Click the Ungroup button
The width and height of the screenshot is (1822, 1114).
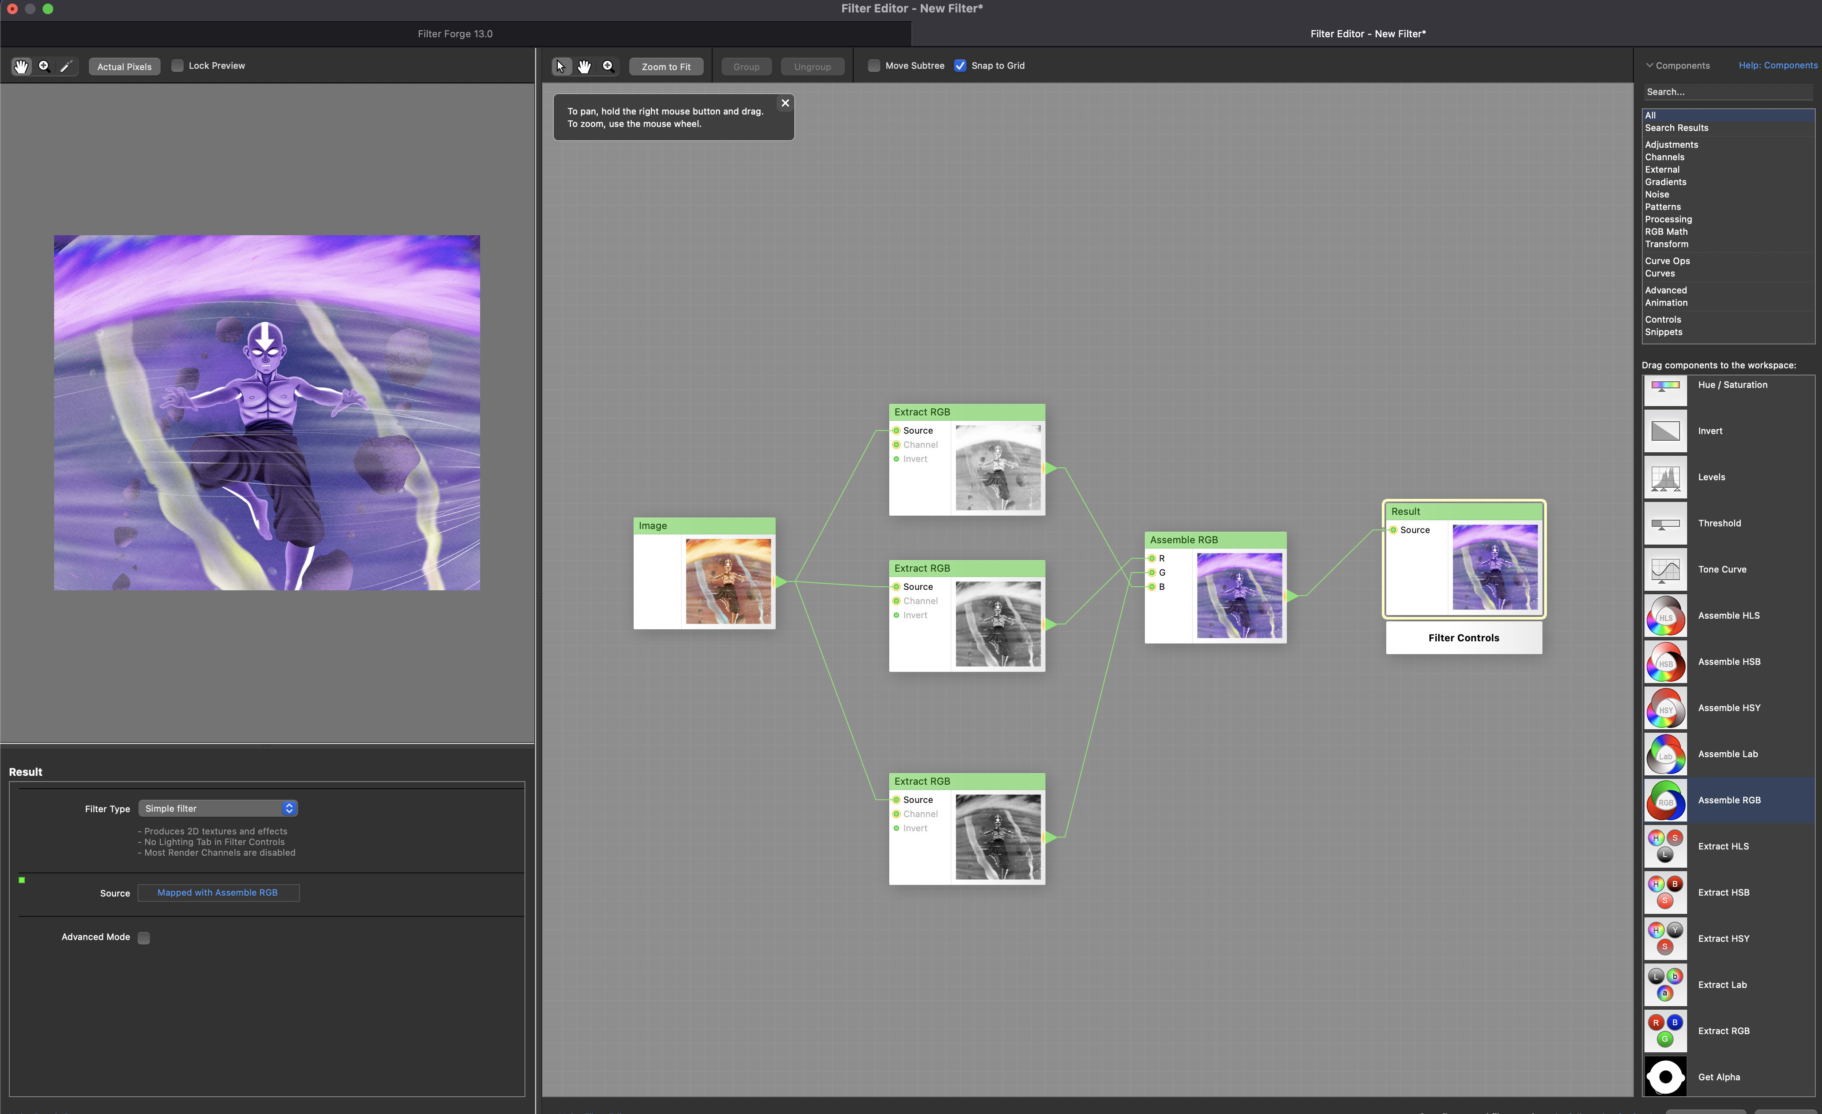[x=812, y=67]
